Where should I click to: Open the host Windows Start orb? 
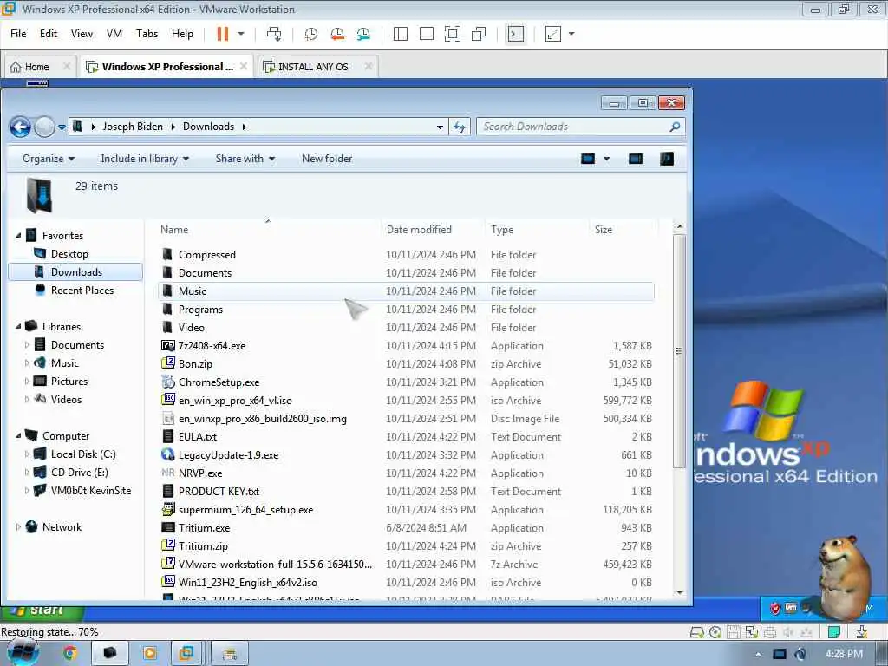pyautogui.click(x=23, y=653)
